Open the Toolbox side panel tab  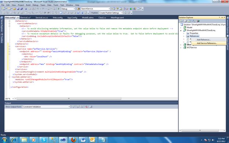(x=2, y=38)
